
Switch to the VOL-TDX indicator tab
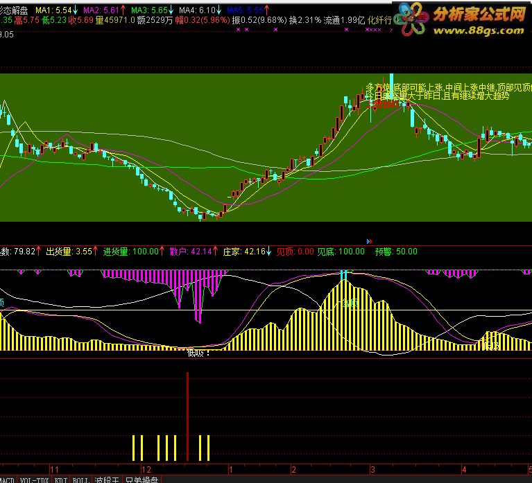(x=34, y=480)
